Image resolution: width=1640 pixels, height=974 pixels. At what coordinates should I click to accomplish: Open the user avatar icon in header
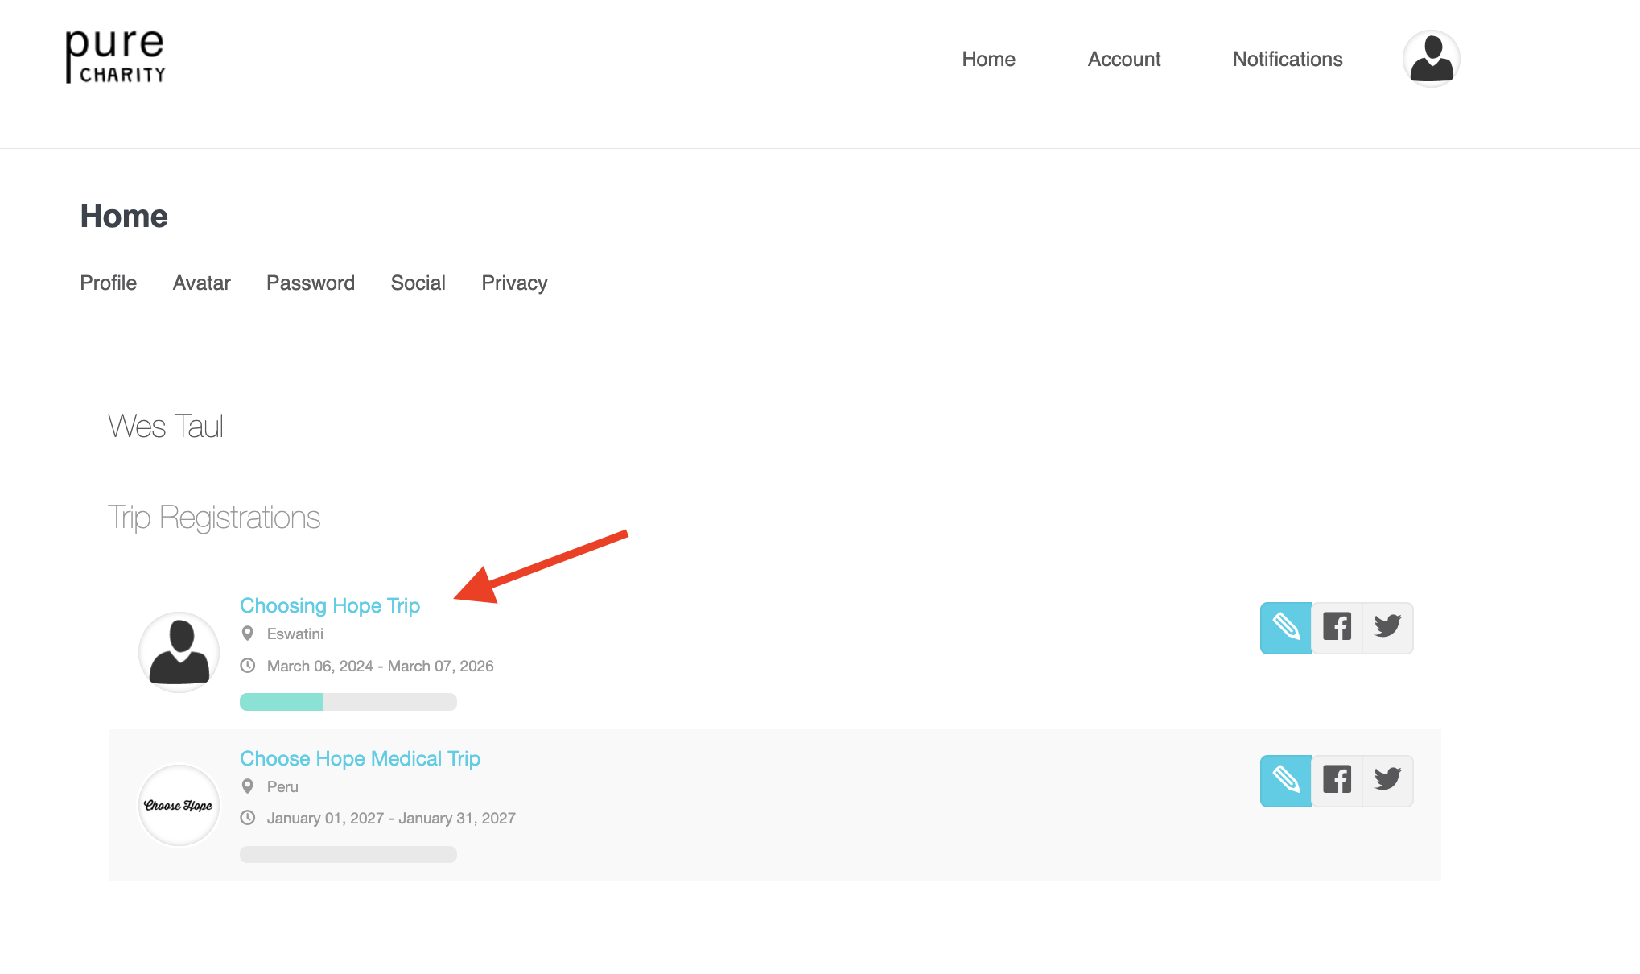point(1431,59)
